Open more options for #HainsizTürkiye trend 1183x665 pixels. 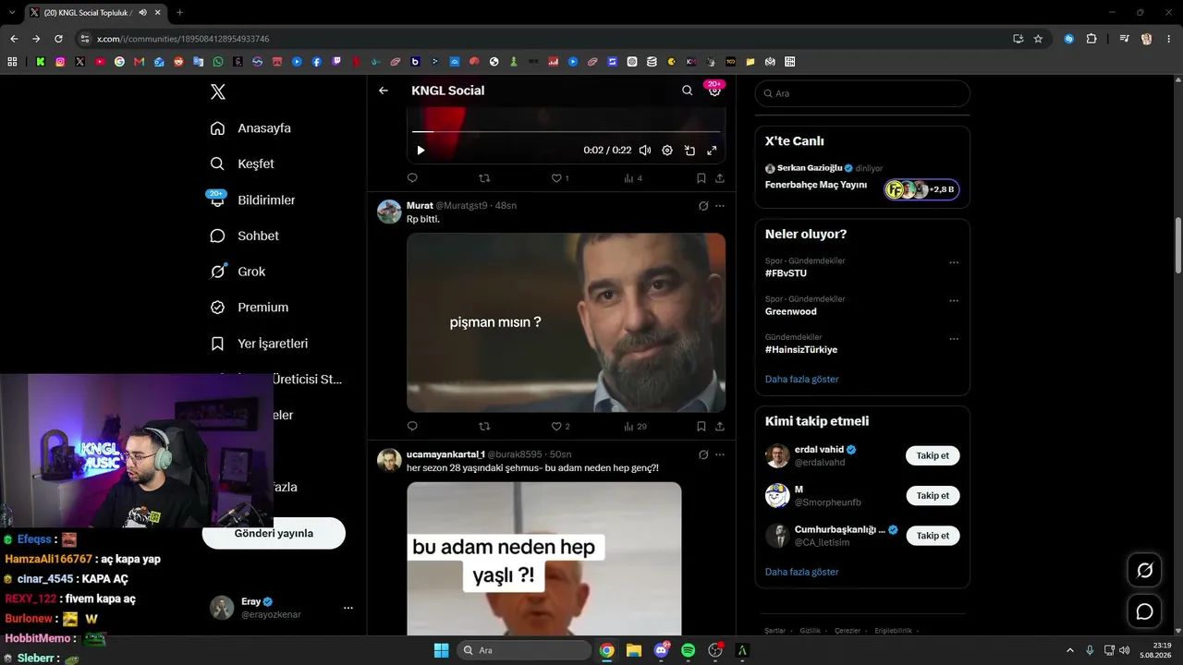point(954,339)
